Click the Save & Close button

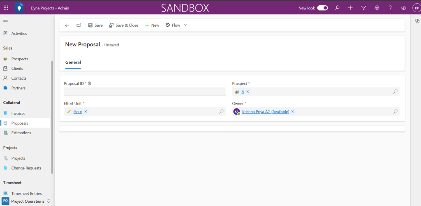pos(123,25)
